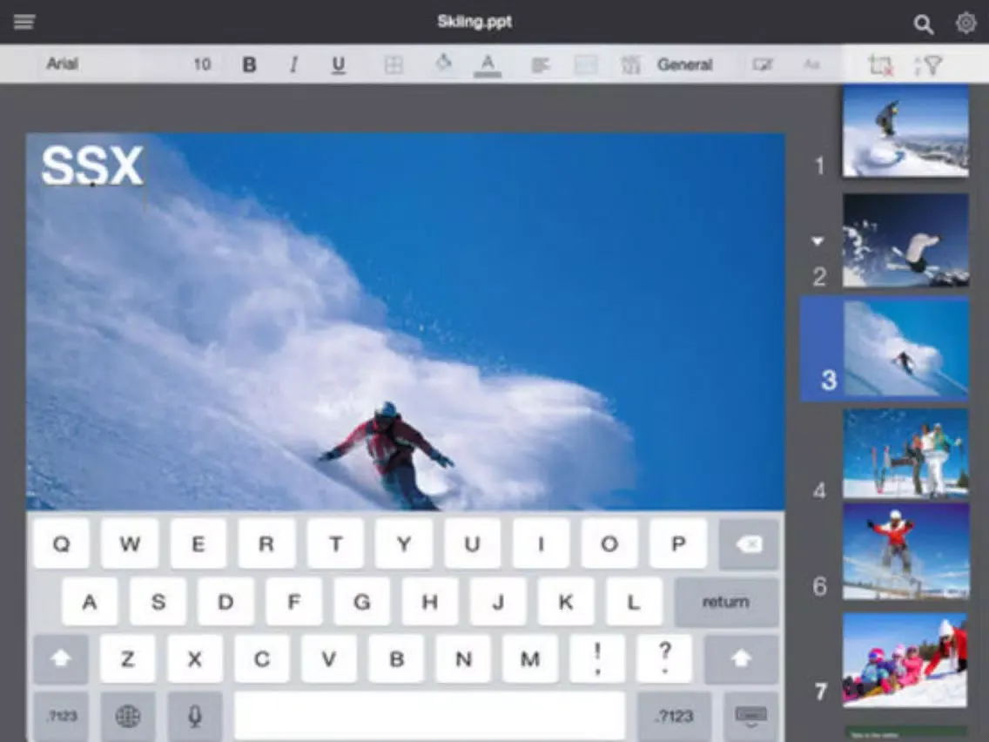989x742 pixels.
Task: Click the SSX text box
Action: (x=92, y=166)
